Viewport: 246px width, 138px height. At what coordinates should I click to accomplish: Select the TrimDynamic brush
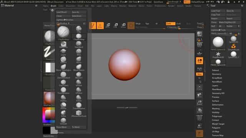63,90
